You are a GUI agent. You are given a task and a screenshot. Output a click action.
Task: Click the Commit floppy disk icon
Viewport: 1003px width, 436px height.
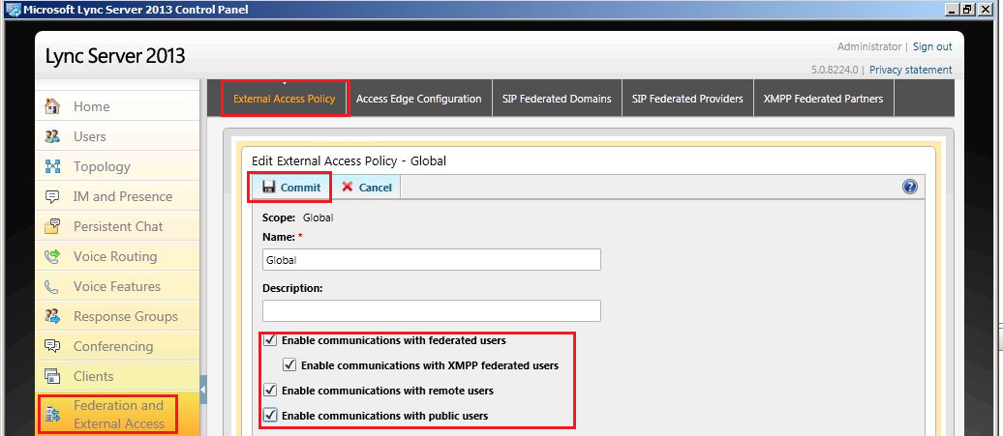click(269, 187)
